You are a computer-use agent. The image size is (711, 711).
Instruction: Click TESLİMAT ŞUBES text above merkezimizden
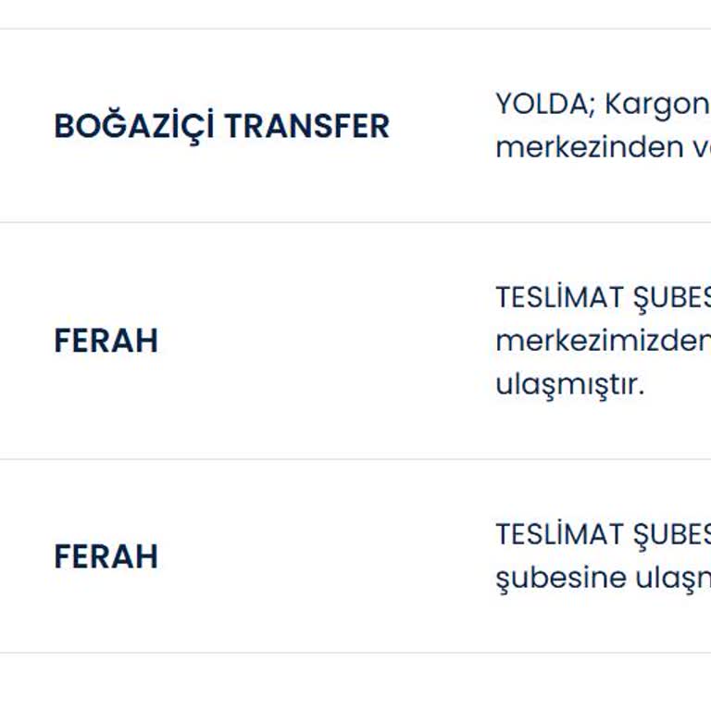point(602,297)
